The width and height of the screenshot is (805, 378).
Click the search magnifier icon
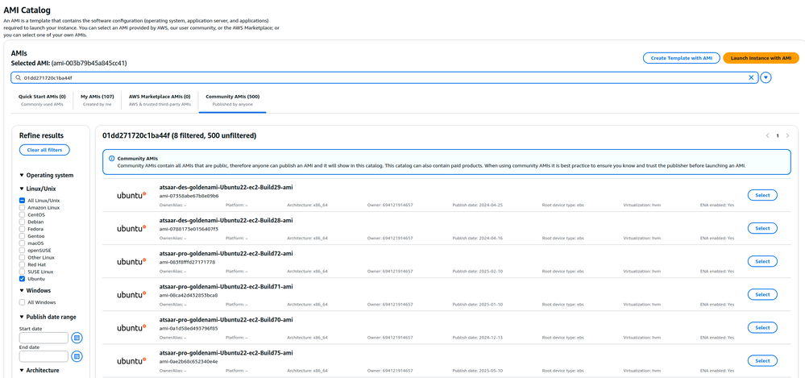(x=18, y=77)
